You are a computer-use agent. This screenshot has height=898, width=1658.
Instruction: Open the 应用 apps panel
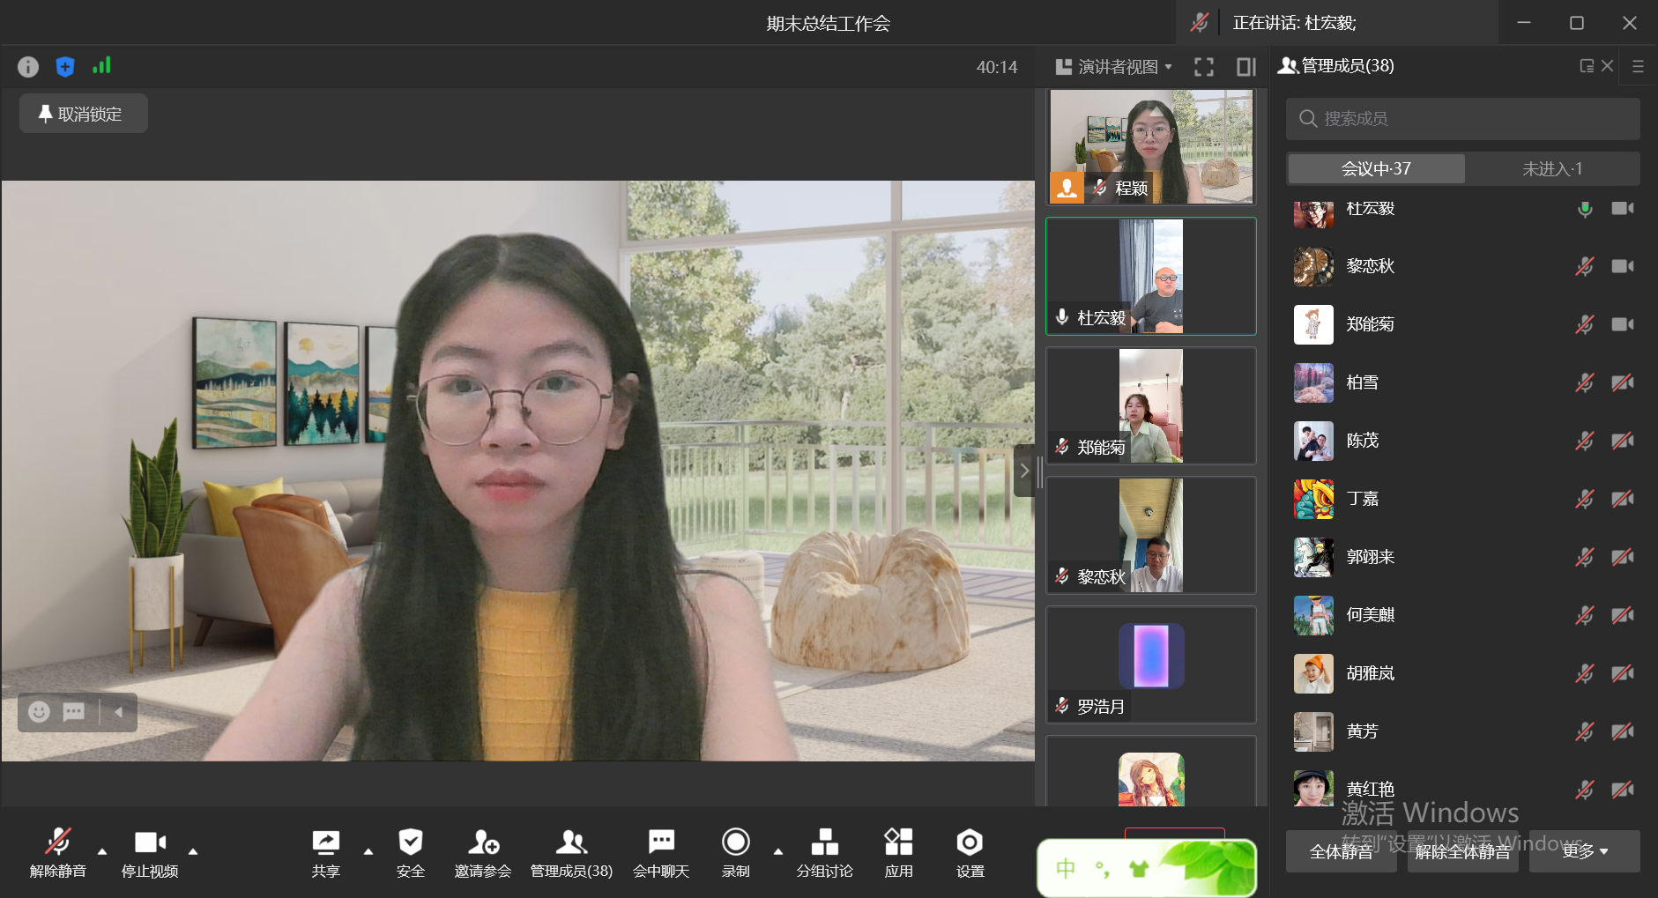pyautogui.click(x=899, y=852)
